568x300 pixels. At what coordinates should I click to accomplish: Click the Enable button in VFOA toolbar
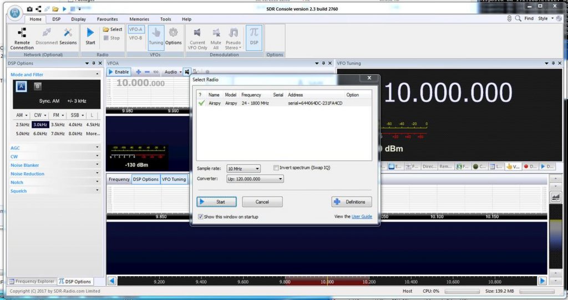pyautogui.click(x=119, y=72)
